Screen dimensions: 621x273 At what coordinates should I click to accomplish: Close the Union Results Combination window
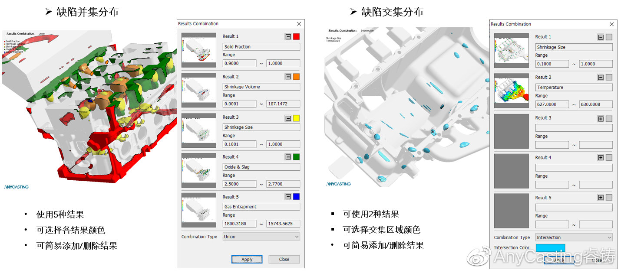coord(299,24)
